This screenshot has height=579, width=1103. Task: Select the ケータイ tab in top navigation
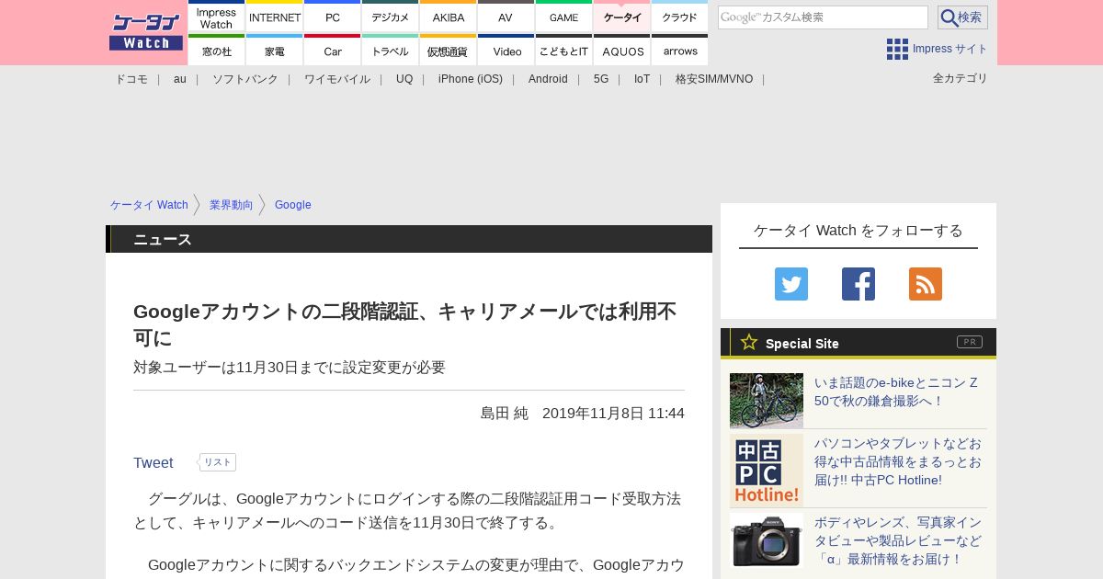pyautogui.click(x=622, y=17)
